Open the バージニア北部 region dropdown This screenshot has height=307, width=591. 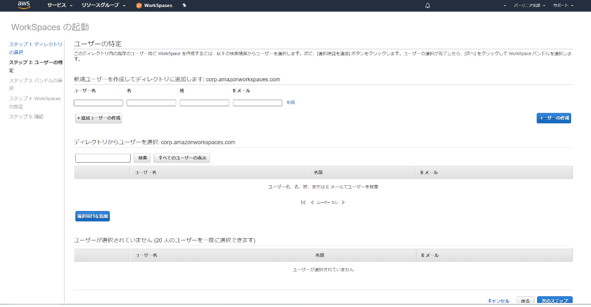(x=529, y=6)
